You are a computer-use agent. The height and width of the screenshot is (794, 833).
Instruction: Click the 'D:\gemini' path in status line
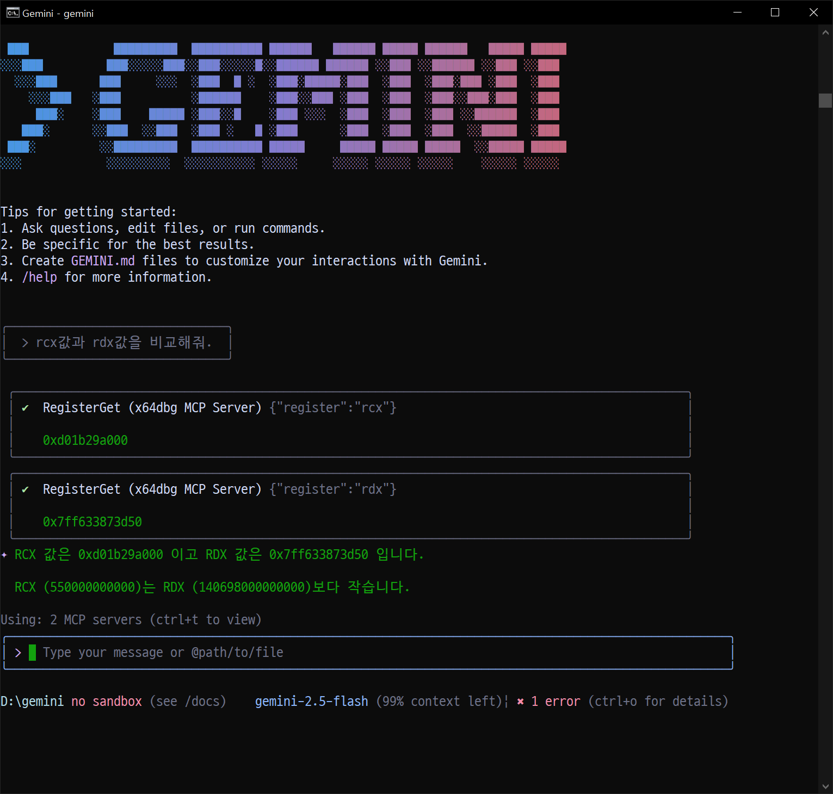click(x=32, y=702)
